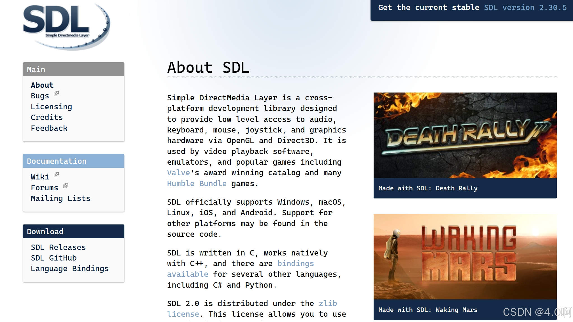View the Licensing page

click(51, 106)
